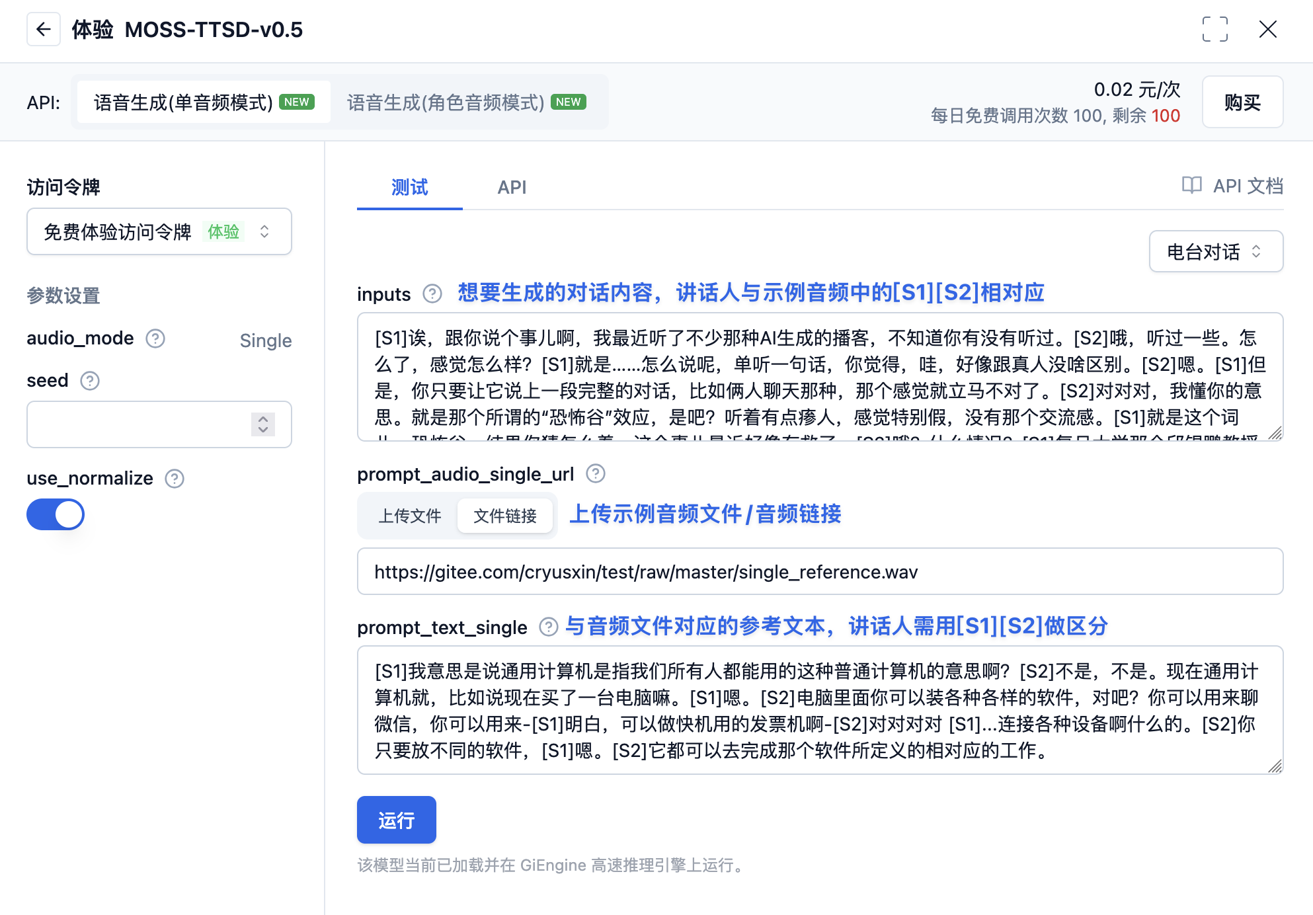Select the 测试 tab
Image resolution: width=1313 pixels, height=915 pixels.
[409, 187]
